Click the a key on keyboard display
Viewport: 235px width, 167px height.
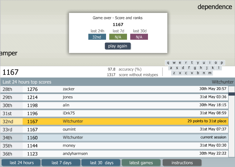pos(171,68)
